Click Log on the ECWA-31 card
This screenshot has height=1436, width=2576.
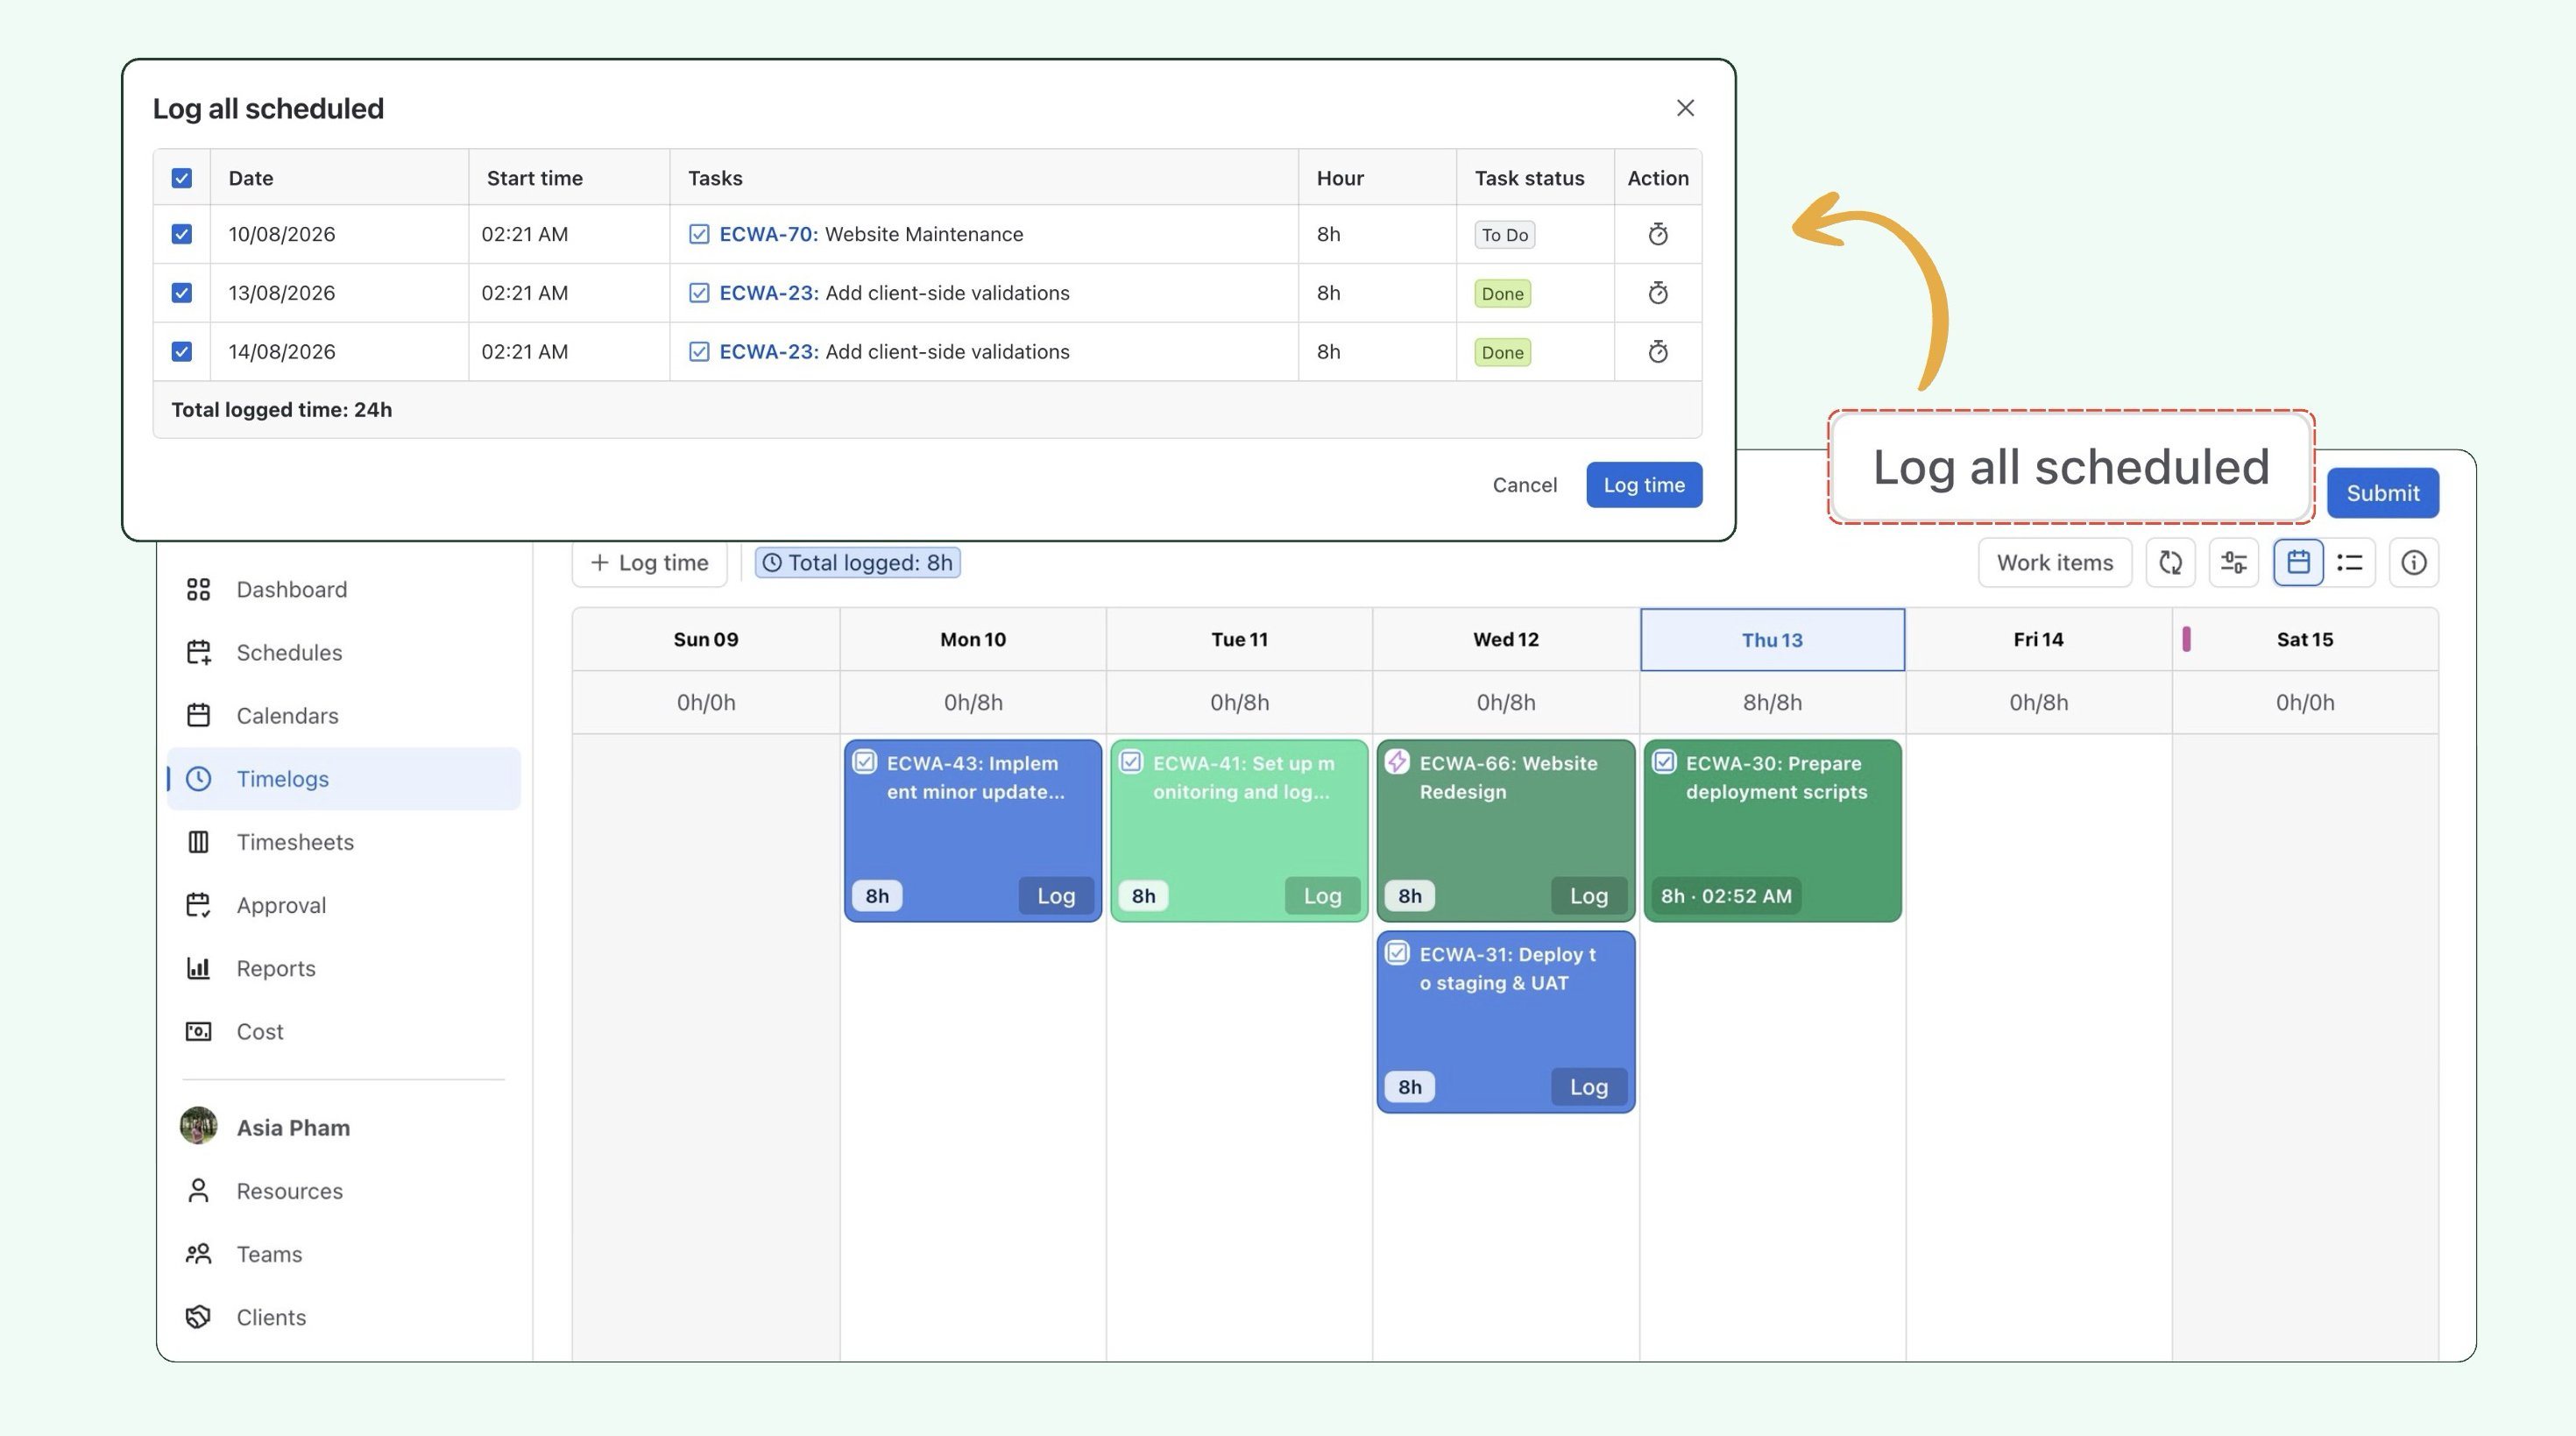[1588, 1087]
